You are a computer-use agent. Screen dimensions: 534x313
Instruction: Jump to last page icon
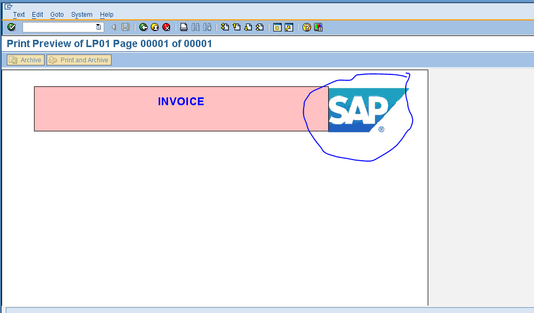[259, 27]
